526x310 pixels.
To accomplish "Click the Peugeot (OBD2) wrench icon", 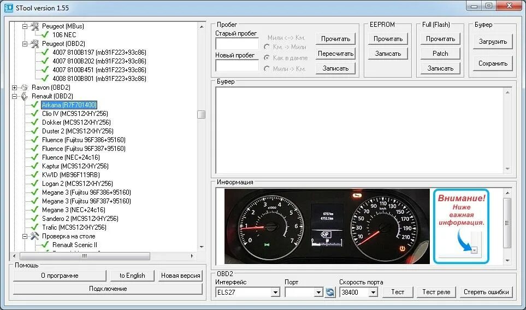I will tap(34, 43).
